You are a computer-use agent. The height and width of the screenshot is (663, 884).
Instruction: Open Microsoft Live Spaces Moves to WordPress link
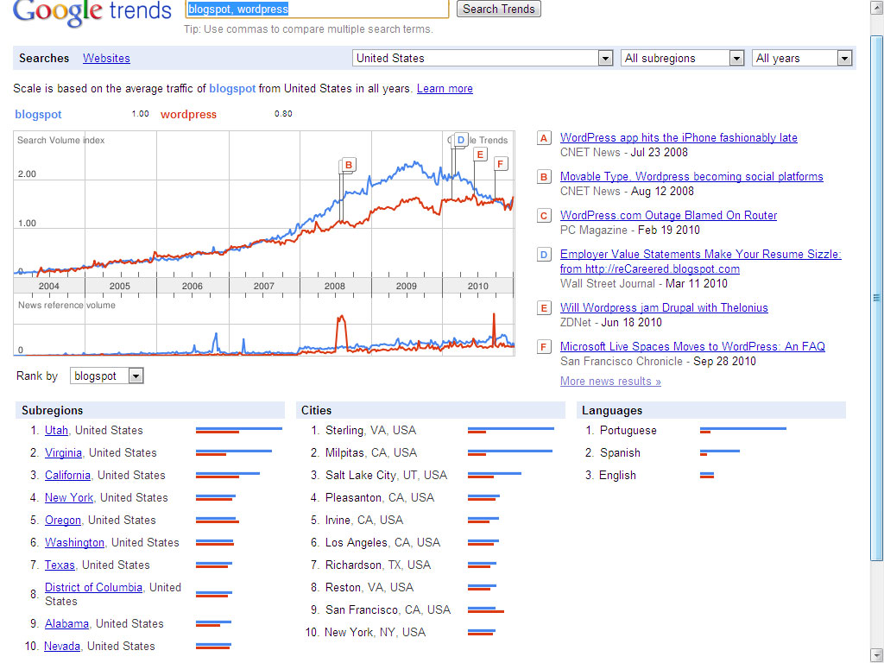[x=692, y=347]
